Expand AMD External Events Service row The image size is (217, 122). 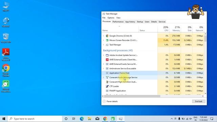[103, 64]
